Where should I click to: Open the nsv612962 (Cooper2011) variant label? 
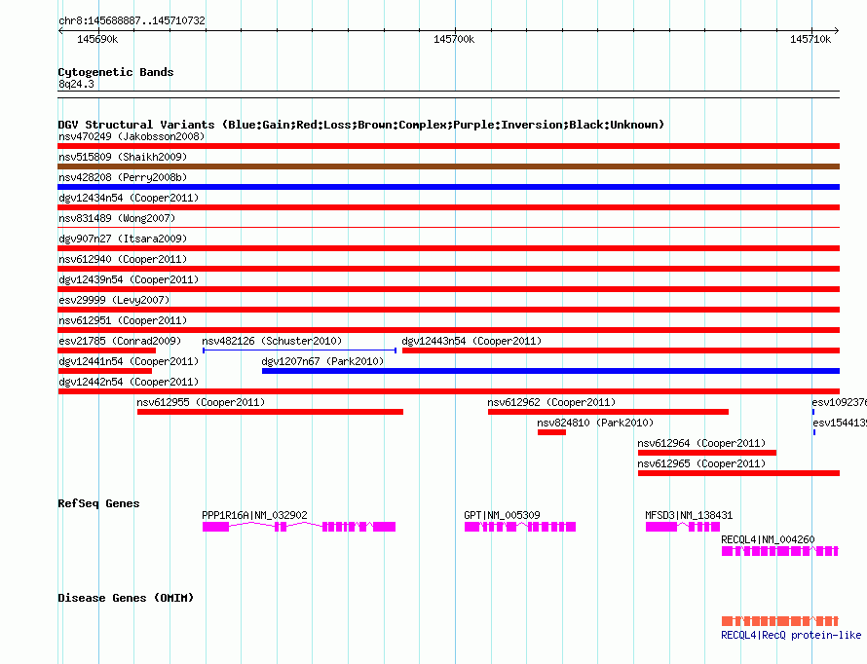click(551, 402)
